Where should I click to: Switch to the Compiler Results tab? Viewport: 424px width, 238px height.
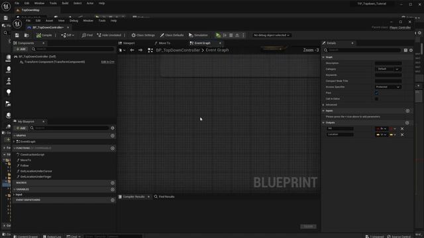coord(133,197)
